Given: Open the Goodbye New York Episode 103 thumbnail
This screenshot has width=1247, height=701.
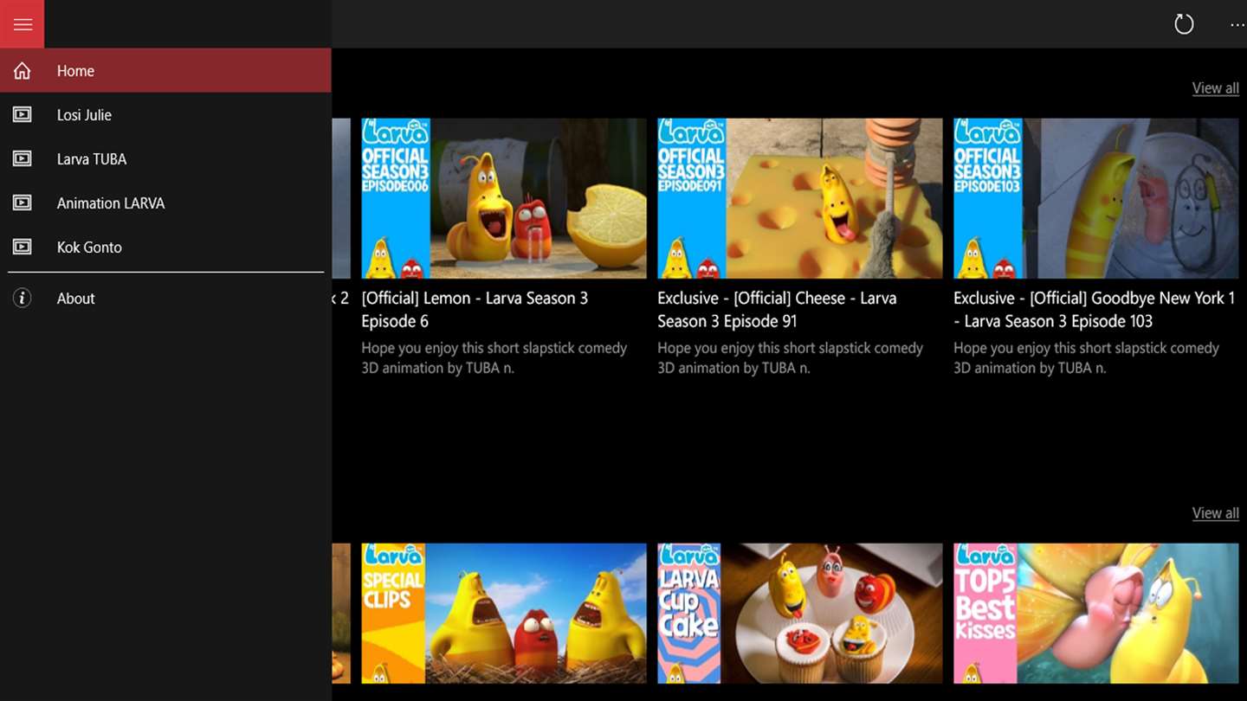Looking at the screenshot, I should (x=1096, y=198).
